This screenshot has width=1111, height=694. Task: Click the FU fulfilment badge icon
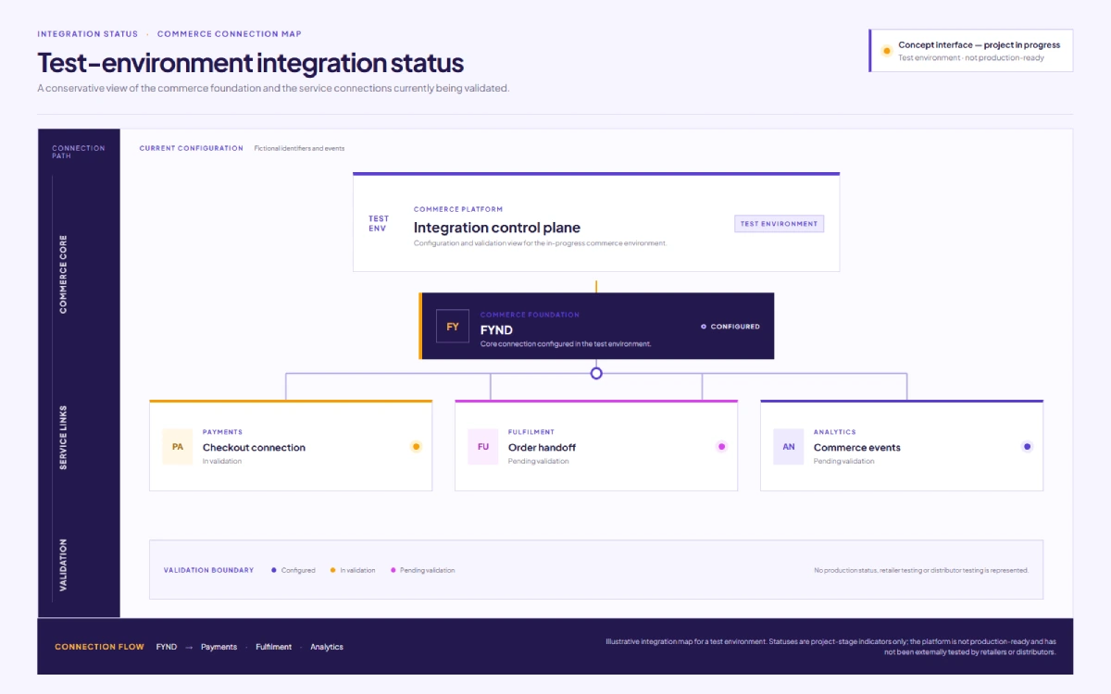point(483,447)
